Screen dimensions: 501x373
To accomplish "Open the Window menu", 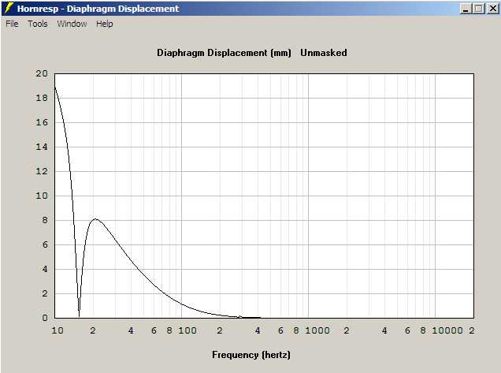I will (72, 24).
